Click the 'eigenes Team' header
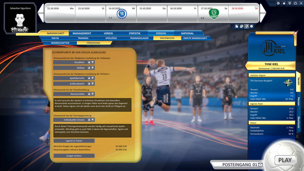This screenshot has width=304, height=171. (x=272, y=104)
